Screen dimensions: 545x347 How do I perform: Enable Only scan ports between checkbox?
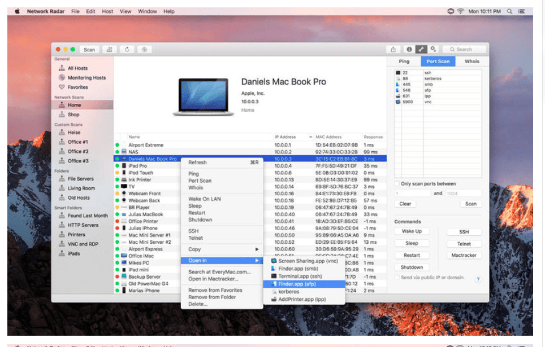click(x=397, y=183)
